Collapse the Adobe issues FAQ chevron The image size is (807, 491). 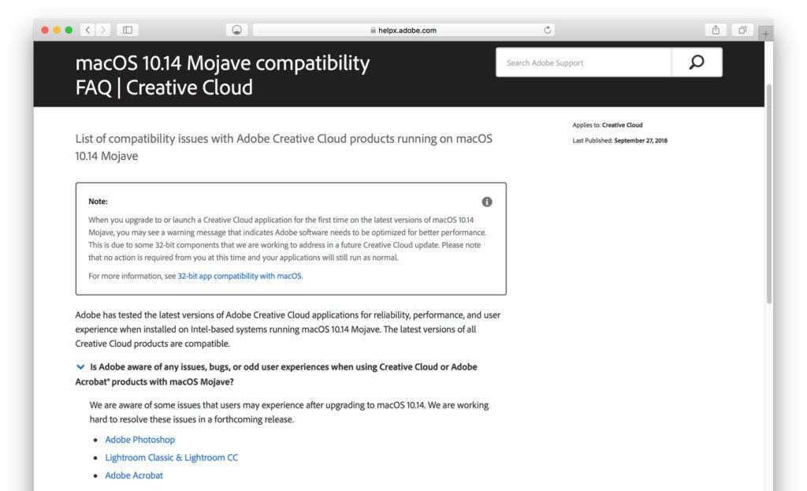pos(80,366)
